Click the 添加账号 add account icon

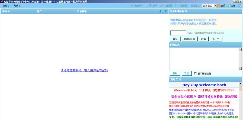tap(132, 5)
